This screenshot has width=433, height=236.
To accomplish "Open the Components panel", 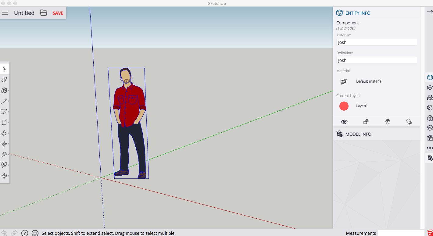I will coord(430,98).
